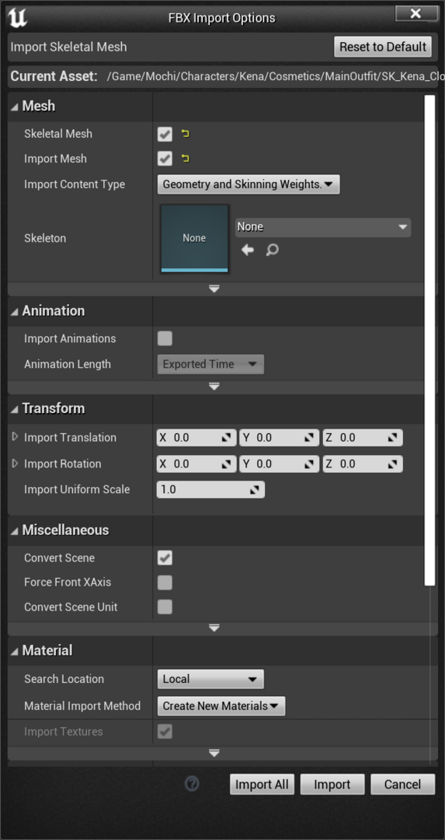
Task: Open the help question mark icon
Action: point(192,784)
